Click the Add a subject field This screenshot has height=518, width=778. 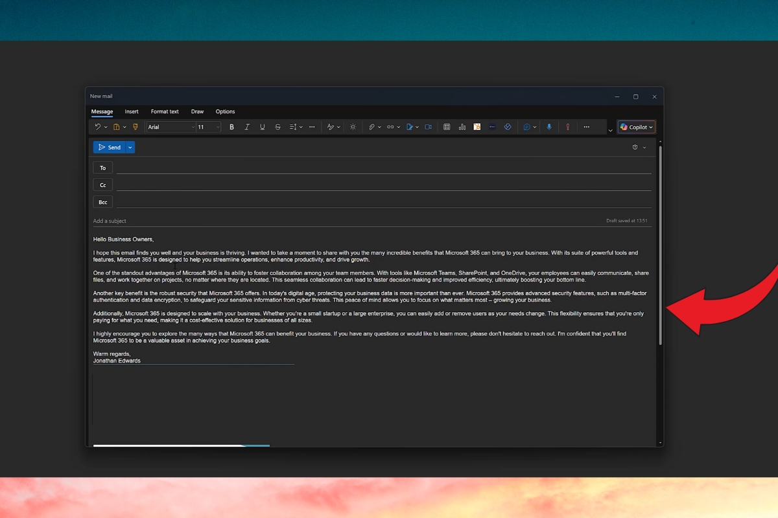click(347, 221)
